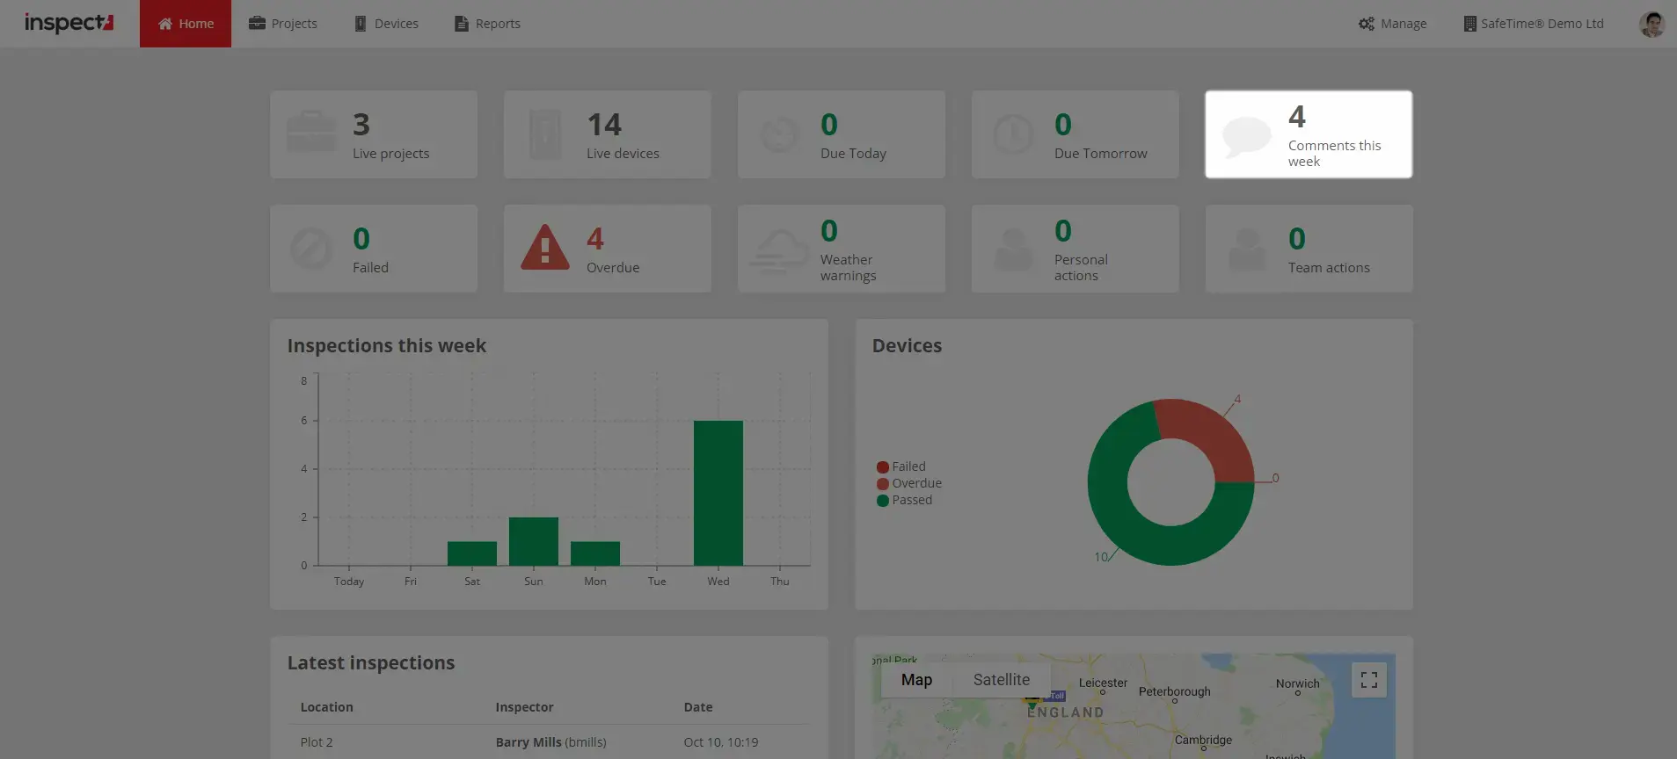Open the Reports page
This screenshot has height=759, width=1677.
click(487, 24)
